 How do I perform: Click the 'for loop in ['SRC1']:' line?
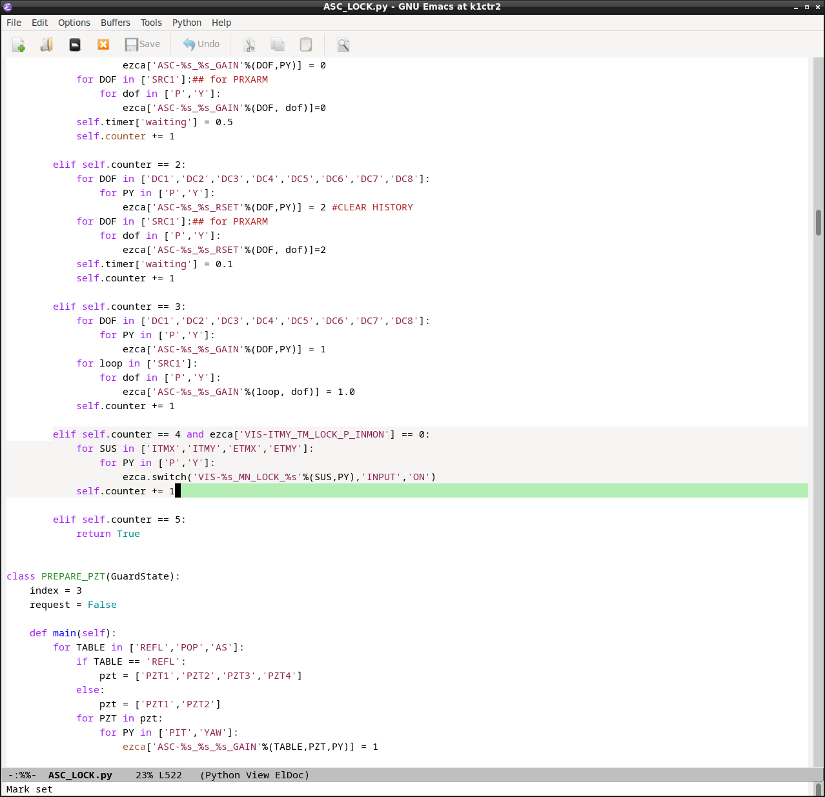coord(137,363)
